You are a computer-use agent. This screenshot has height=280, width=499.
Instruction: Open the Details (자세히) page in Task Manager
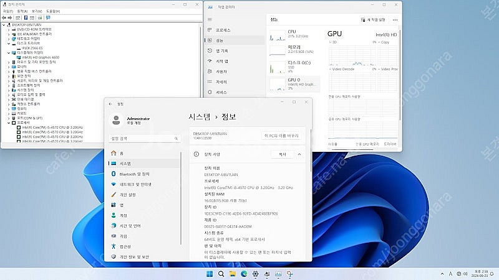[x=235, y=82]
